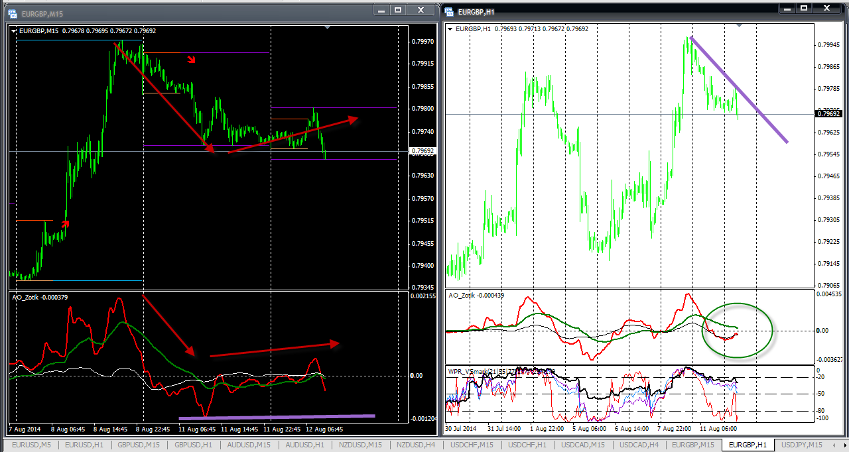Click the EURGBP,H1 window chart icon
Screen dimensions: 849x452
pyautogui.click(x=449, y=11)
